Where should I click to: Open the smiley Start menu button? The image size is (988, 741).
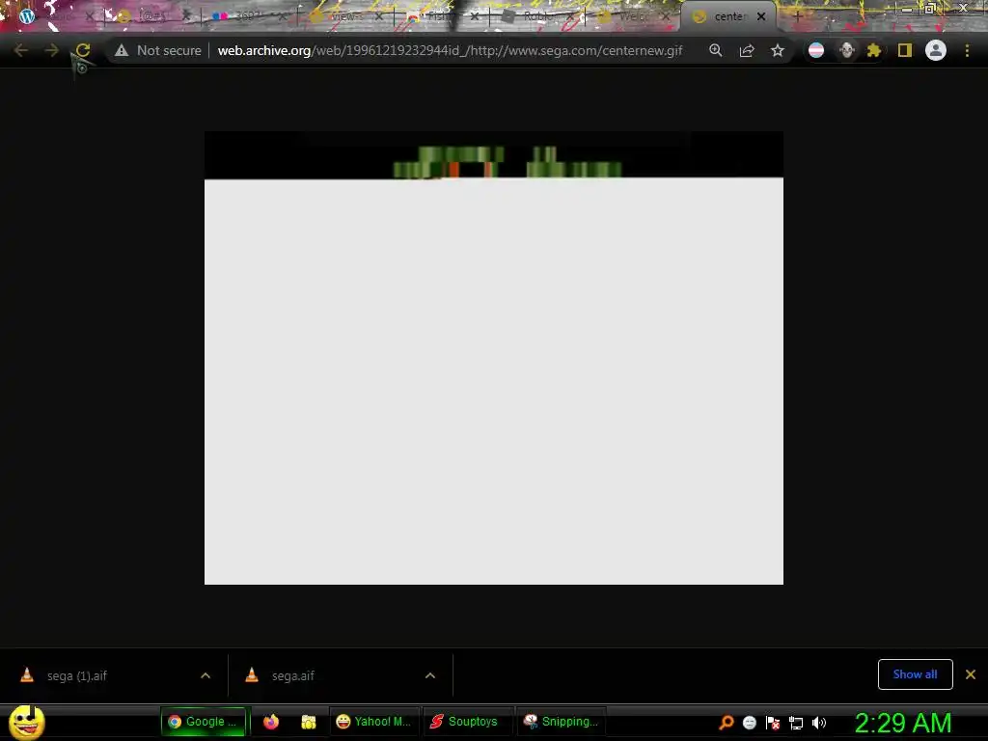pyautogui.click(x=26, y=722)
